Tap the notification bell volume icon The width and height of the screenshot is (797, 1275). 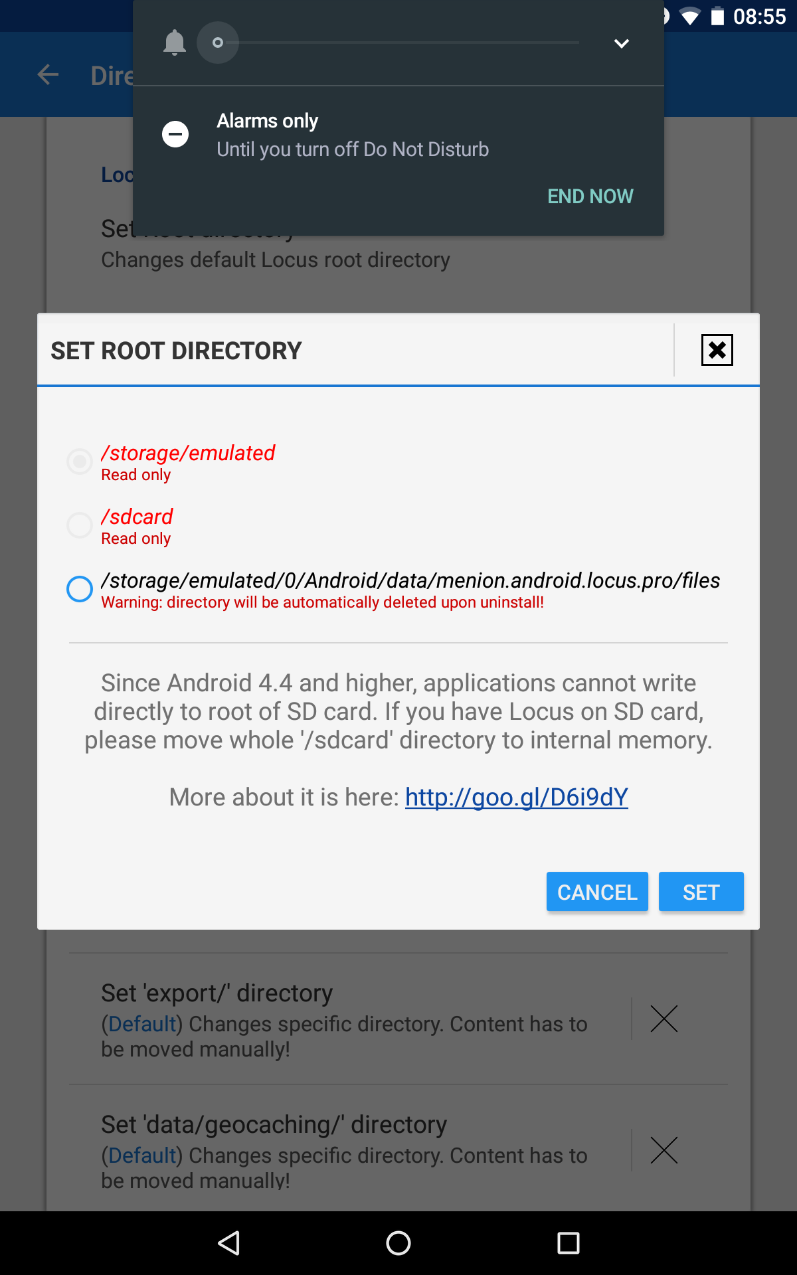[175, 43]
